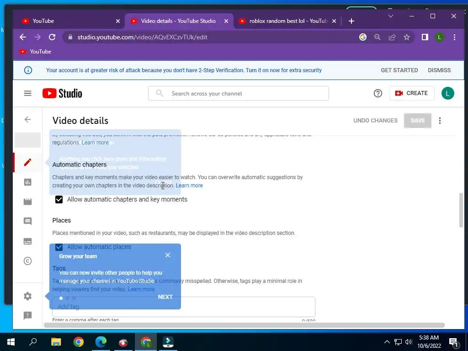Click the network tray icon
This screenshot has height=351, width=468.
pyautogui.click(x=398, y=342)
